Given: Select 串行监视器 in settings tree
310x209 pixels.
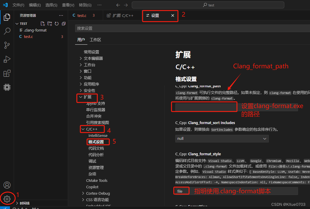Looking at the screenshot, I should (96, 110).
